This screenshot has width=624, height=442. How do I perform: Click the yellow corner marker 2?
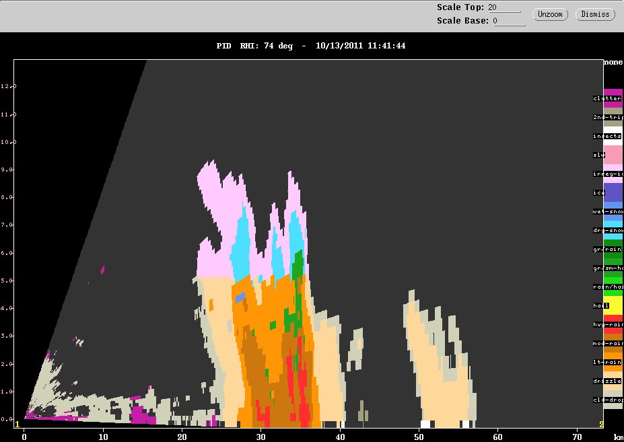coord(601,425)
